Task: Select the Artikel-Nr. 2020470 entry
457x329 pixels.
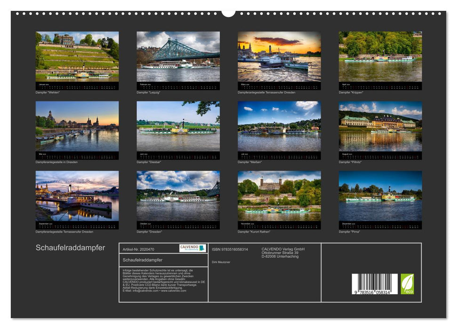Action: tap(139, 249)
